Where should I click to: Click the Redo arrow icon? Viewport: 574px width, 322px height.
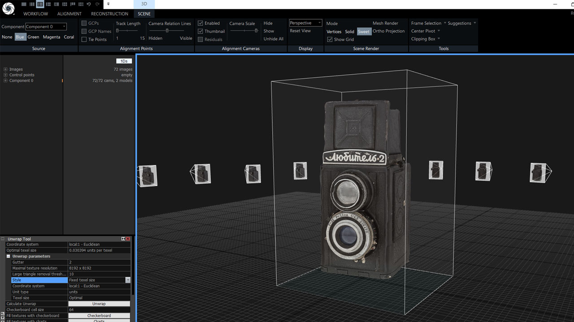97,4
